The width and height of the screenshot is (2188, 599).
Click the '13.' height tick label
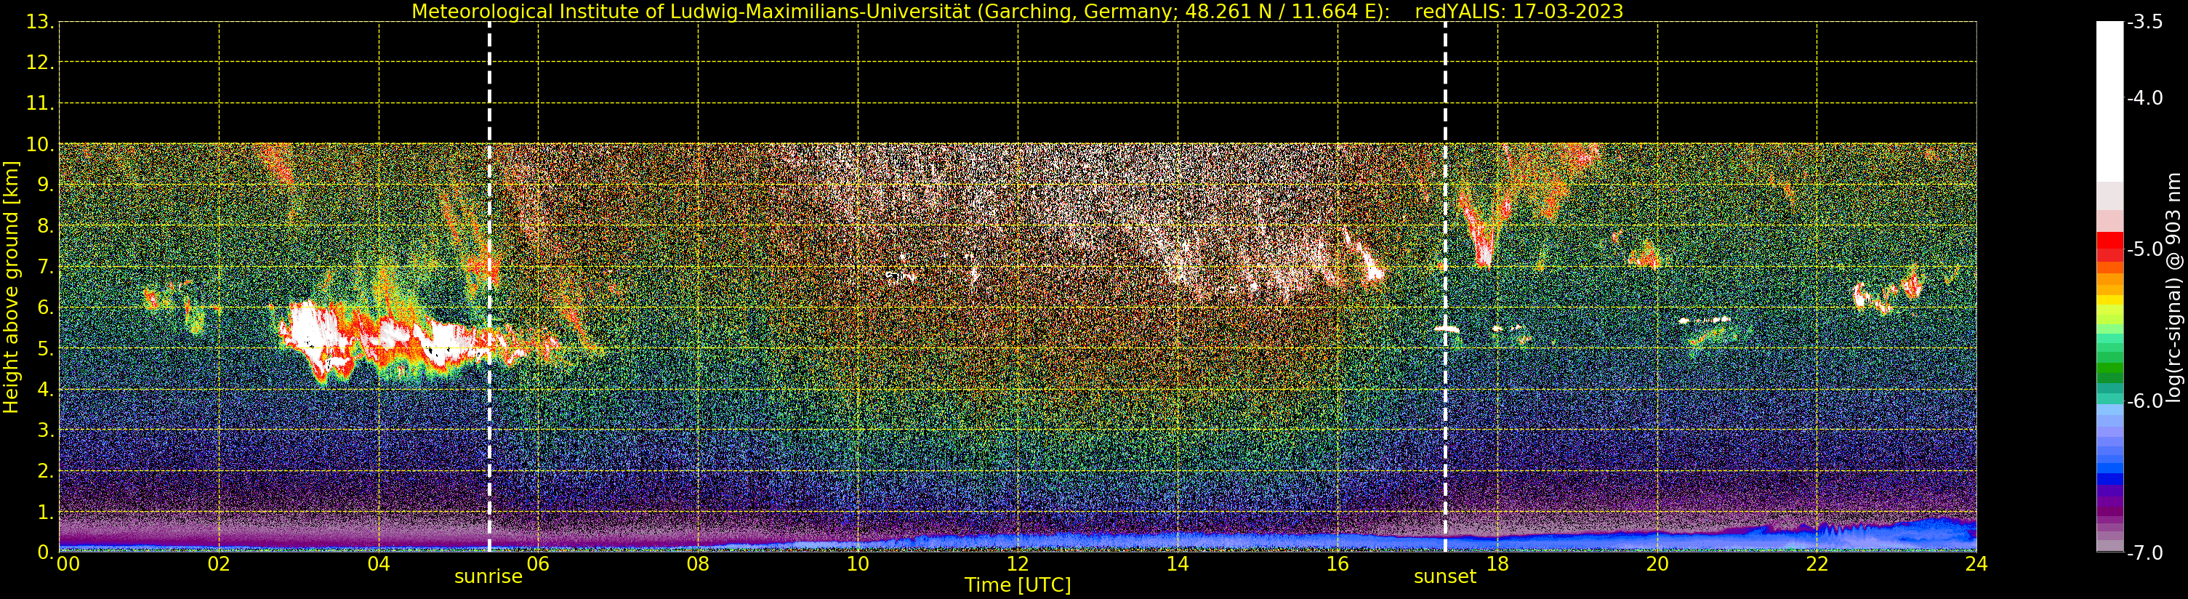40,22
